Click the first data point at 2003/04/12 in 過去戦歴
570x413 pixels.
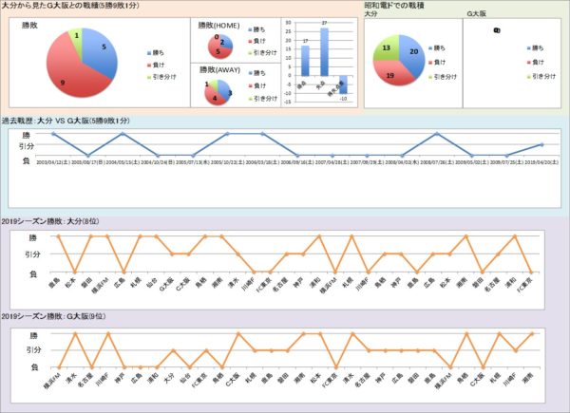tap(53, 134)
